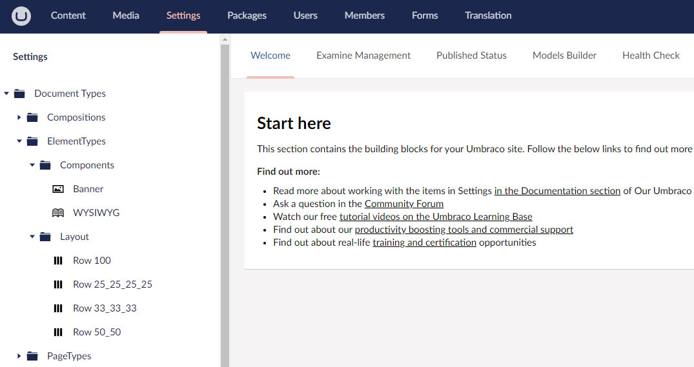Open the training and certification link
Image resolution: width=694 pixels, height=367 pixels.
pyautogui.click(x=424, y=243)
